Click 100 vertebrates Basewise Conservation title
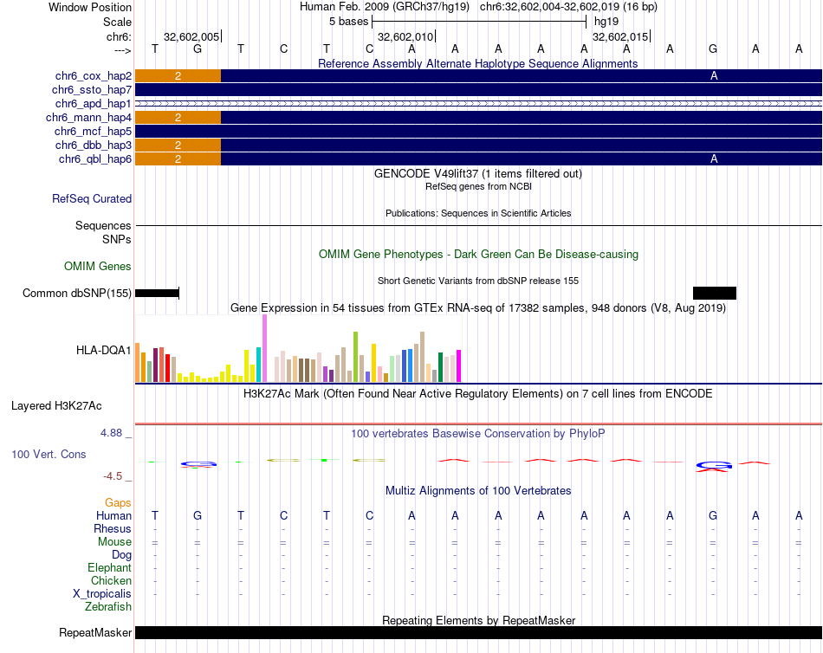 pos(478,434)
